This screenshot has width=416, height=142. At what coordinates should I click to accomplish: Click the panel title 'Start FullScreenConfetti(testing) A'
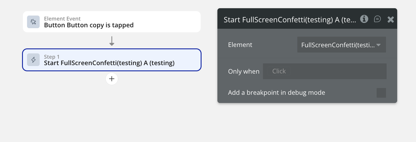coord(290,20)
